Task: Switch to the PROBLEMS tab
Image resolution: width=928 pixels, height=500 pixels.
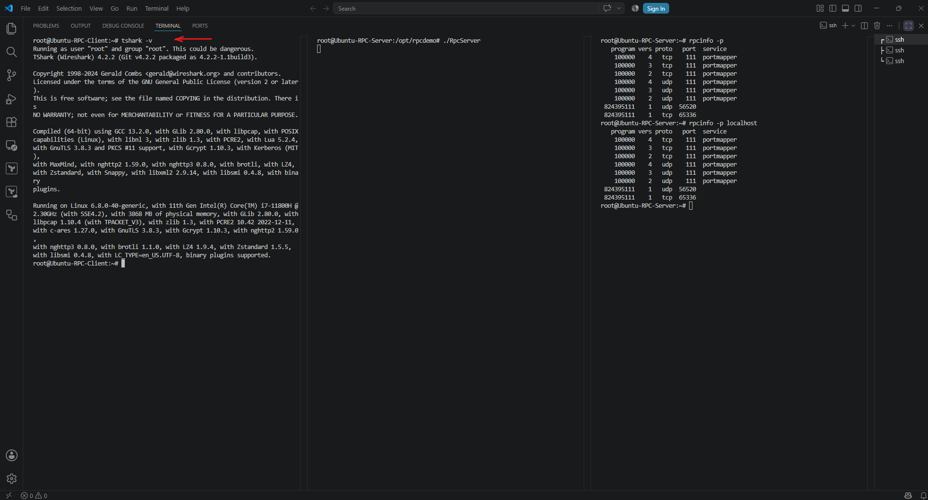Action: [46, 26]
